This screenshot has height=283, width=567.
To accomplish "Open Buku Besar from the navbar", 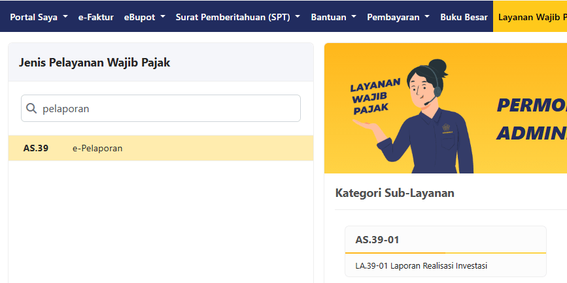I will coord(462,17).
